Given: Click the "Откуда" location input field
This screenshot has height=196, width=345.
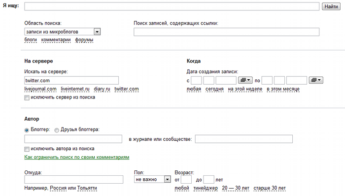Looking at the screenshot, I should coord(74,179).
